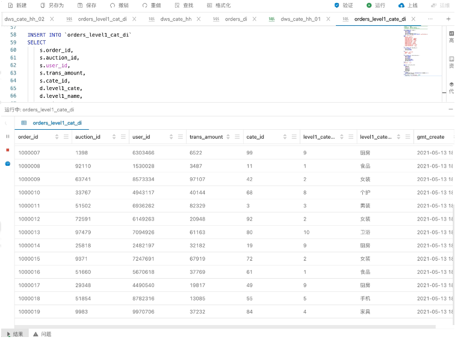This screenshot has width=455, height=340.
Task: Open the user_id column menu
Action: pos(181,137)
